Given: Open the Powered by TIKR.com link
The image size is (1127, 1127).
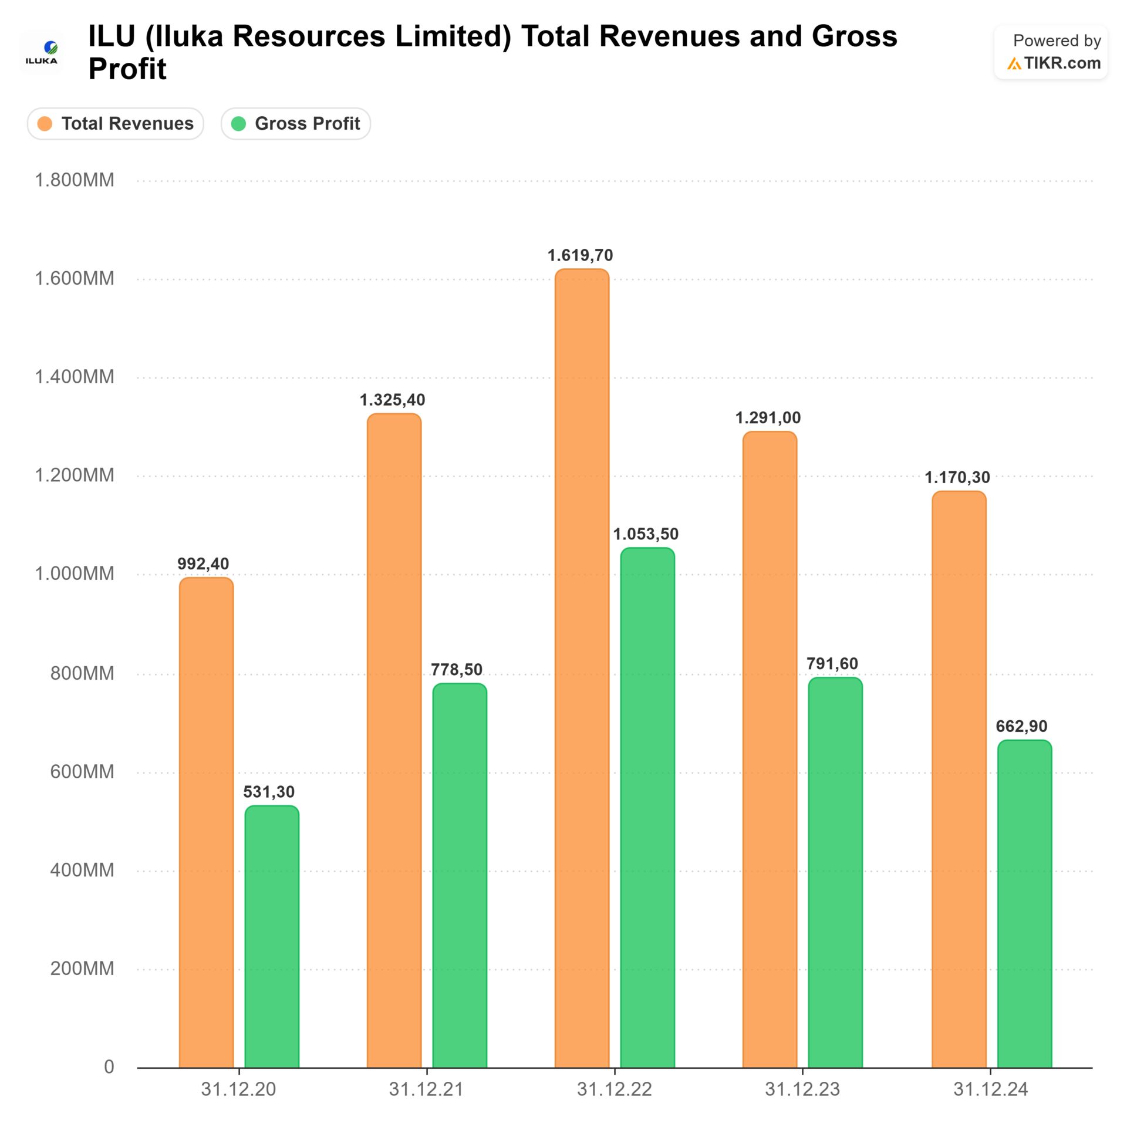Looking at the screenshot, I should pos(1050,52).
